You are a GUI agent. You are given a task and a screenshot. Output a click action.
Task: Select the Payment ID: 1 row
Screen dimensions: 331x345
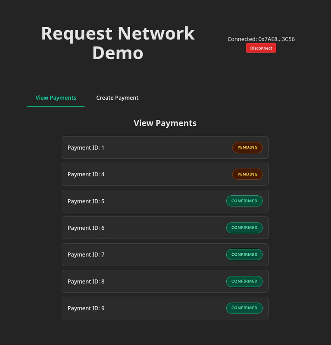pos(165,147)
